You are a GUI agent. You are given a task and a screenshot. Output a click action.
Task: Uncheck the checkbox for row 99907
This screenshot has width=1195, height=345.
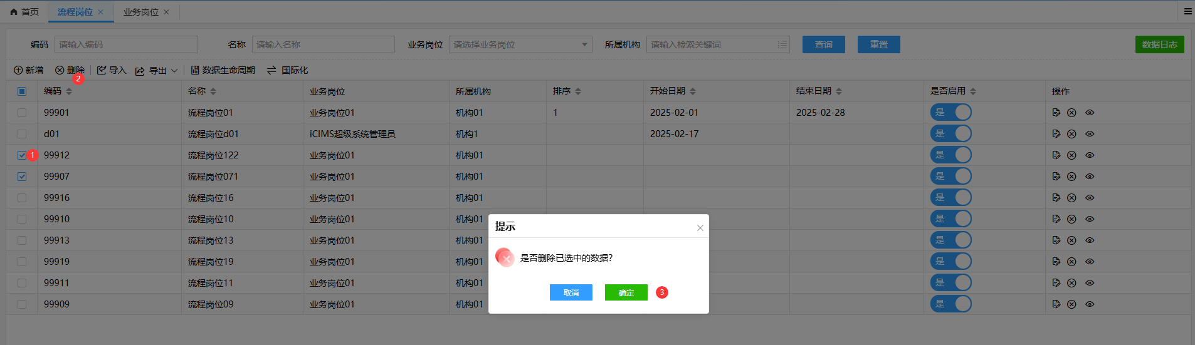(x=22, y=177)
